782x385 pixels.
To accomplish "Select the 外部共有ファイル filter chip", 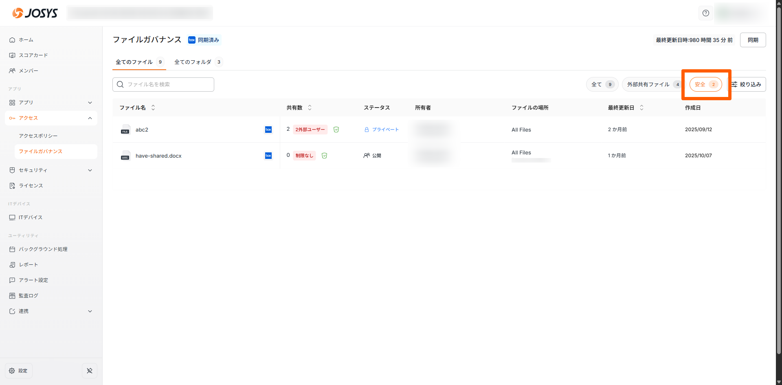I will point(652,84).
